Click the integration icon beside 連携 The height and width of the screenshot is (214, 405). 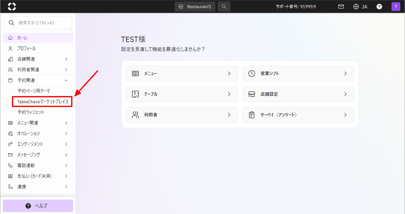coord(10,187)
